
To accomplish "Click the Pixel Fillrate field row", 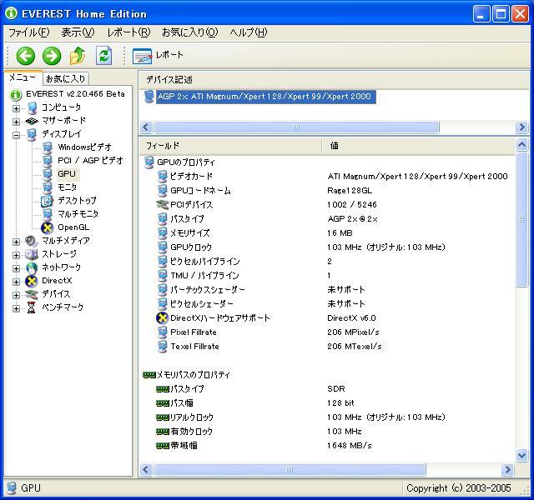I will 327,332.
